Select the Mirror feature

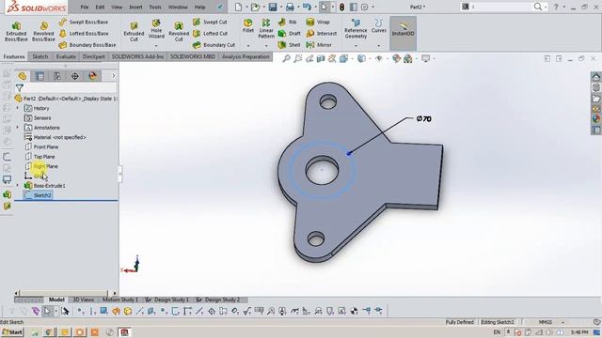pos(319,45)
